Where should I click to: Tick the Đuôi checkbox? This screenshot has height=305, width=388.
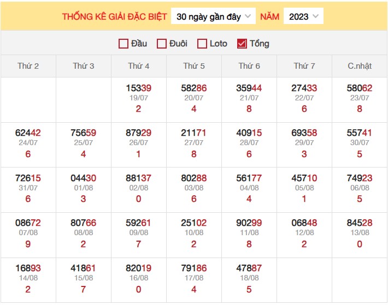[x=162, y=44]
